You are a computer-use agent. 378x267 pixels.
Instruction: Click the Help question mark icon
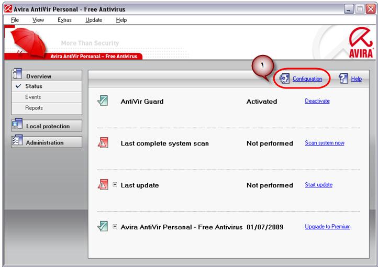(343, 79)
